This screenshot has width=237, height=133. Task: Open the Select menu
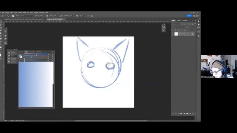coord(20,13)
